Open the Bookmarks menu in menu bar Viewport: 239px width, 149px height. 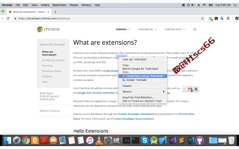[59, 5]
